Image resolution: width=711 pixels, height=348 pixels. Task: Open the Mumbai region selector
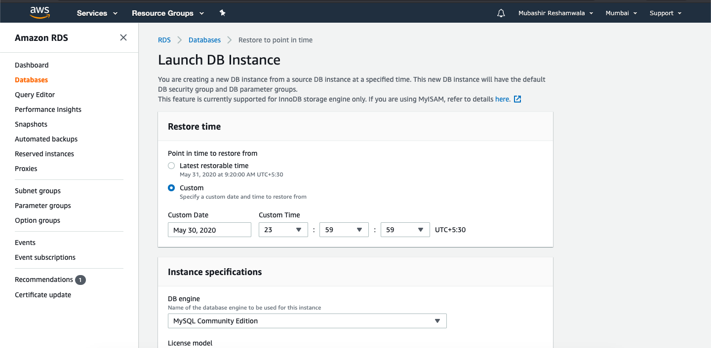click(621, 13)
